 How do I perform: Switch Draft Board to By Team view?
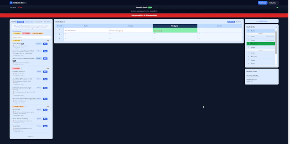pos(239,22)
